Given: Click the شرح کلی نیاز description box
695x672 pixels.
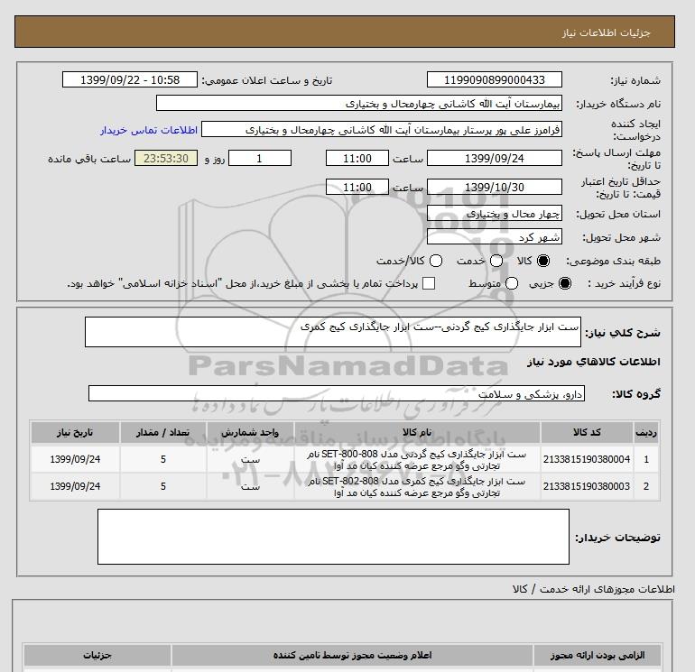Looking at the screenshot, I should click(x=333, y=332).
